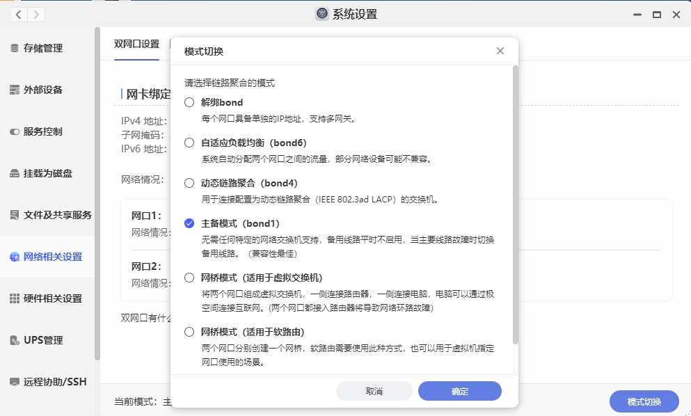Close the 模式切换 dialog with X
The width and height of the screenshot is (691, 416).
click(x=500, y=51)
